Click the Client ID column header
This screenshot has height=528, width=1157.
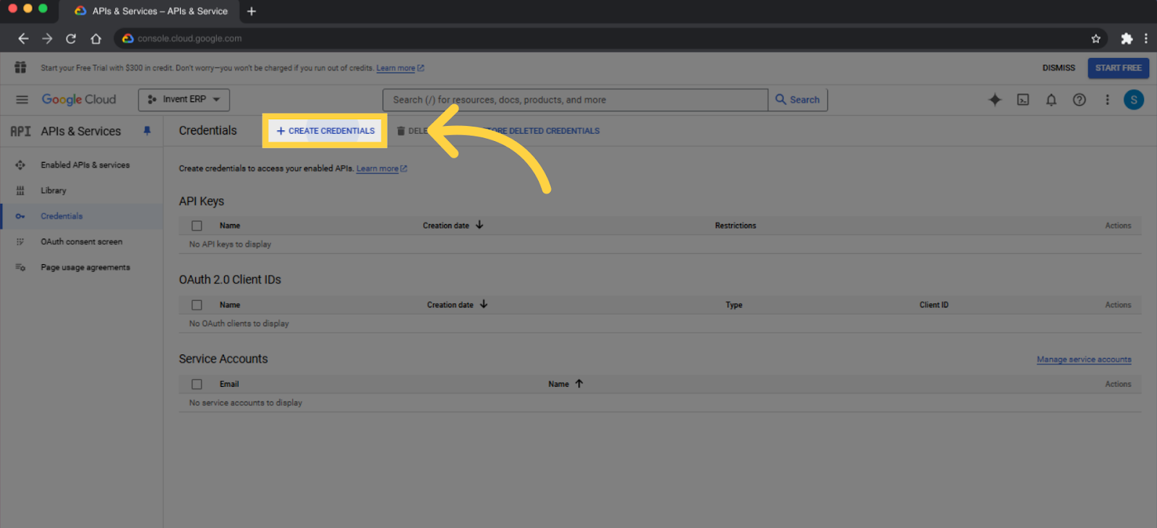coord(934,305)
